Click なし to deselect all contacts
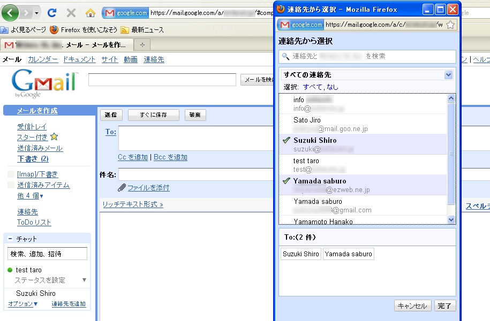 point(333,87)
